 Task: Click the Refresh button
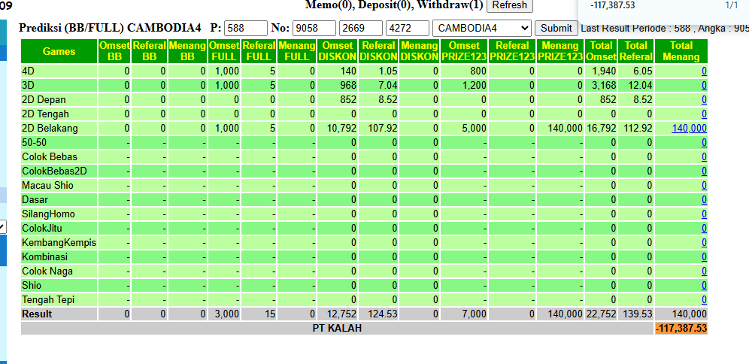[x=510, y=5]
